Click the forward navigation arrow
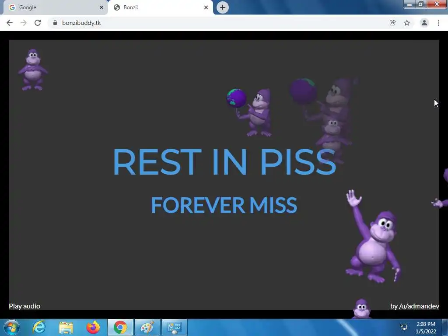448x336 pixels. (24, 23)
